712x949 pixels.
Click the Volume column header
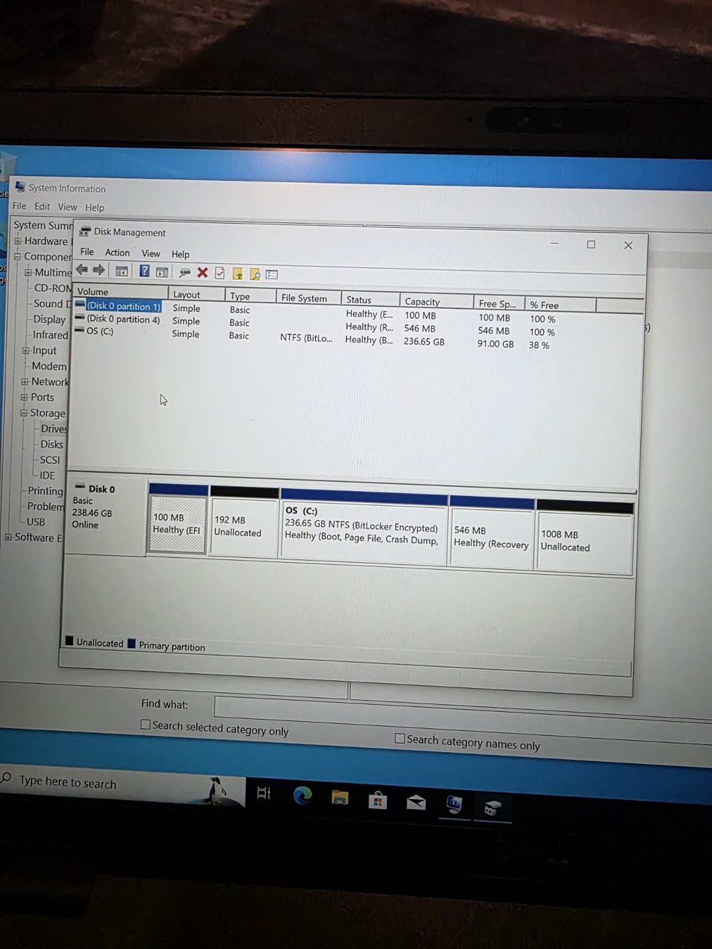point(121,292)
